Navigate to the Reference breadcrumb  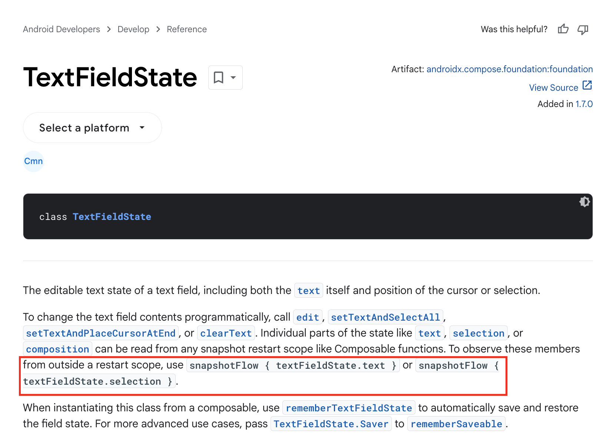(x=187, y=29)
